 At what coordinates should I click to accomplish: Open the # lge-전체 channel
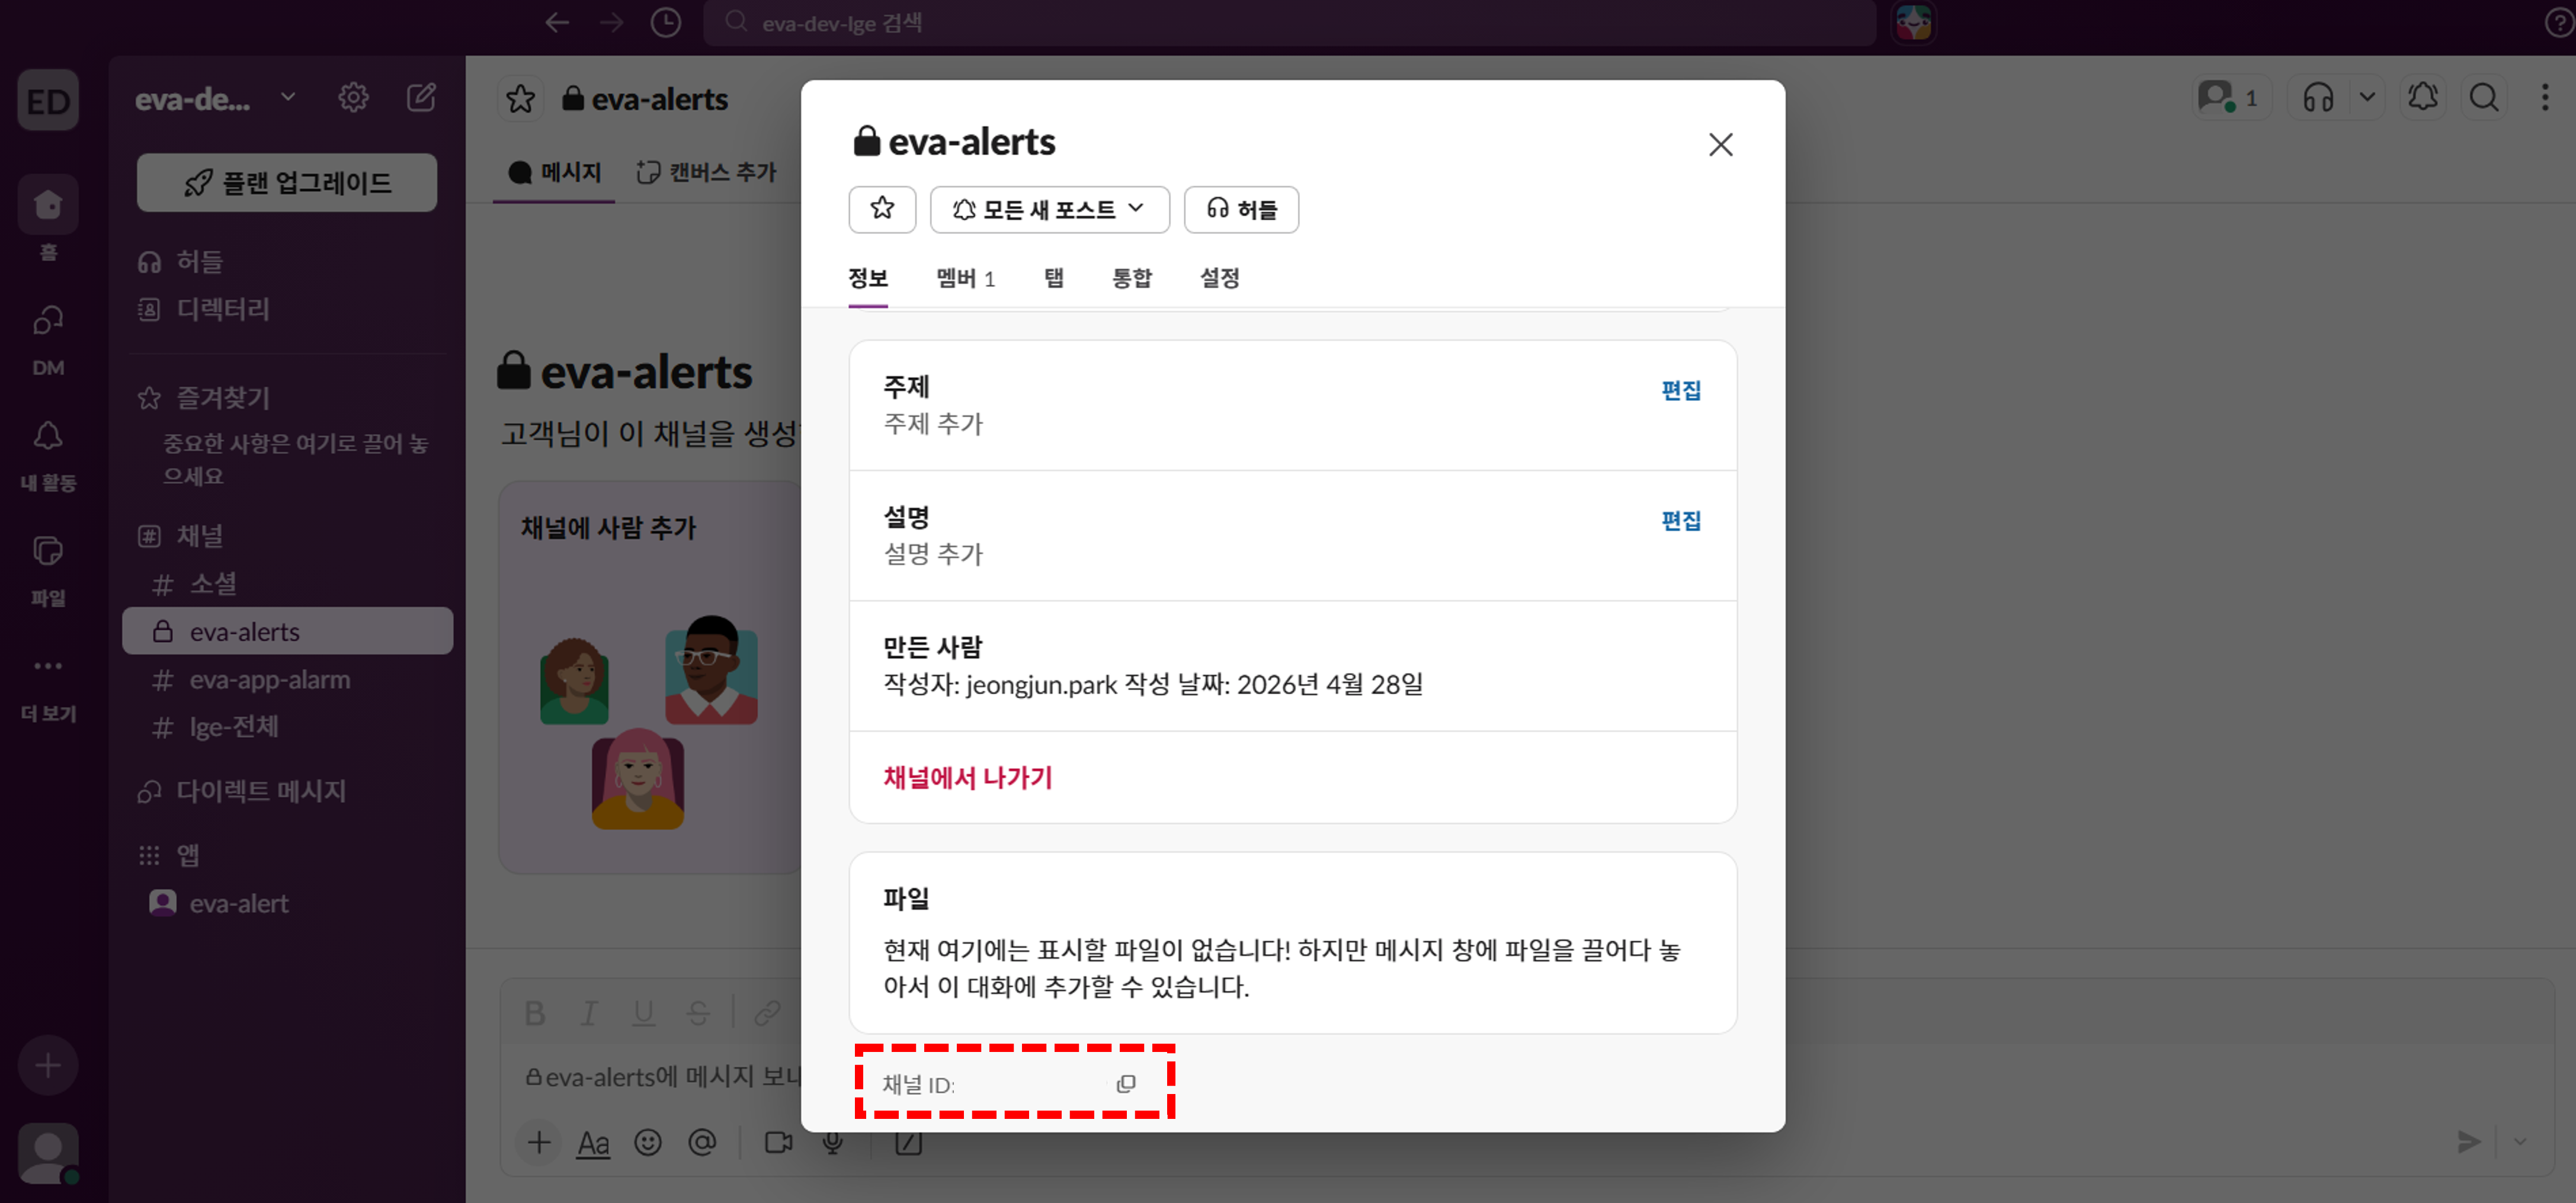[287, 727]
